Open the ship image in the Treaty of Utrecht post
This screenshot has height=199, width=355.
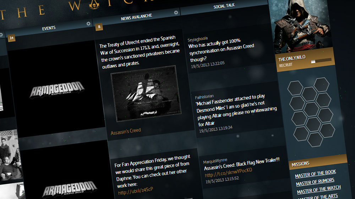tap(146, 93)
